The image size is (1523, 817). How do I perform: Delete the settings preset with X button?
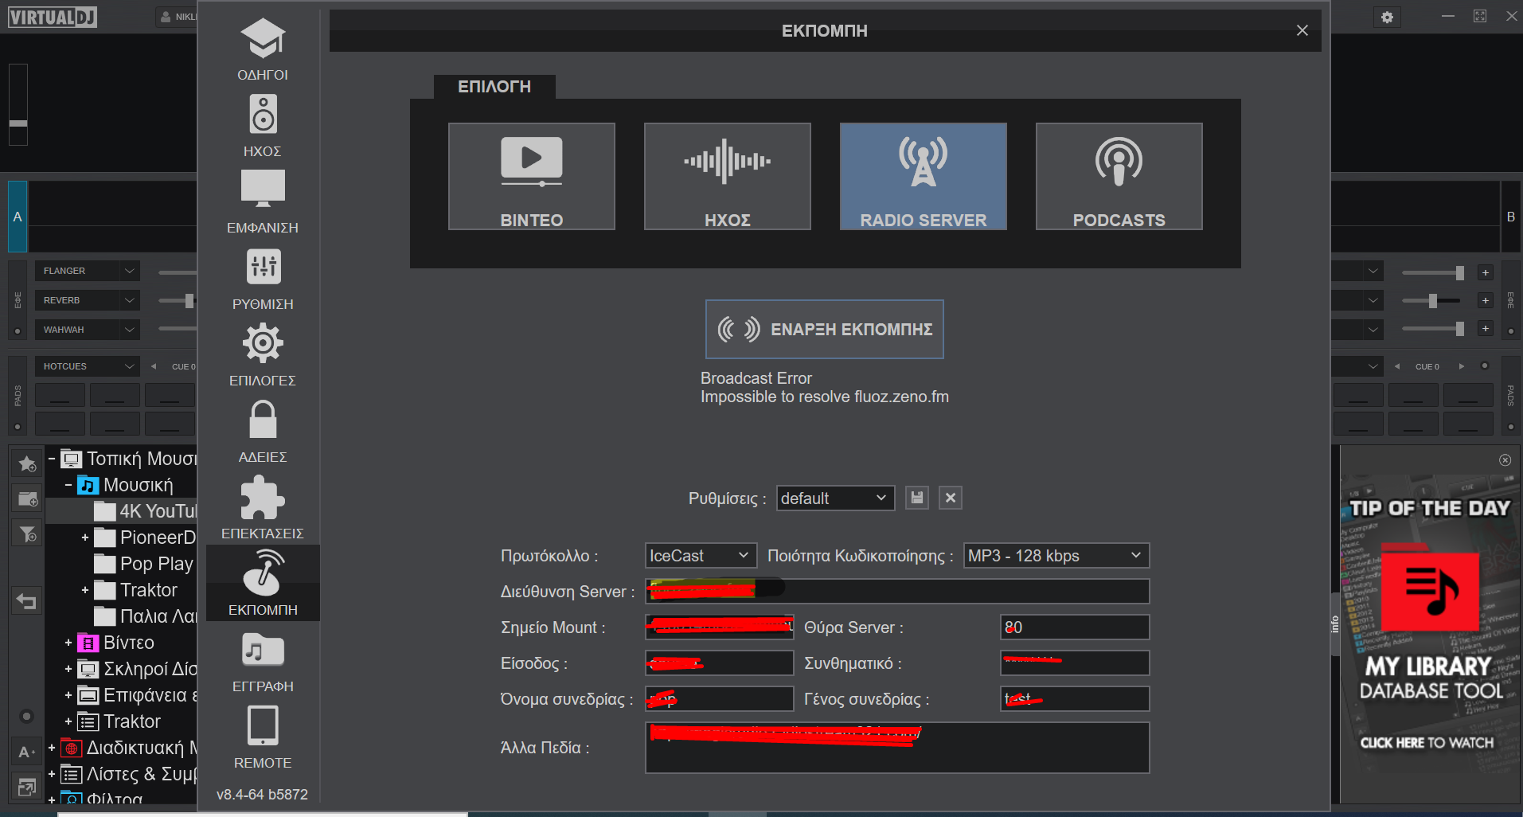tap(950, 498)
